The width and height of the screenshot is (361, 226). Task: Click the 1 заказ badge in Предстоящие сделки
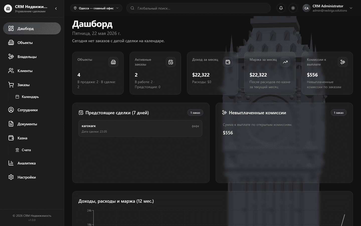coord(195,113)
